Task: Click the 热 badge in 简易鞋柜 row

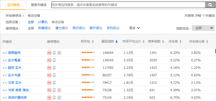Action: coord(49,53)
